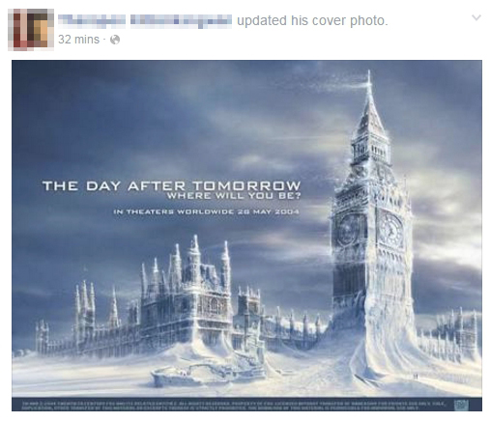
Task: Open the poster's blurred profile picture
Action: pyautogui.click(x=31, y=30)
